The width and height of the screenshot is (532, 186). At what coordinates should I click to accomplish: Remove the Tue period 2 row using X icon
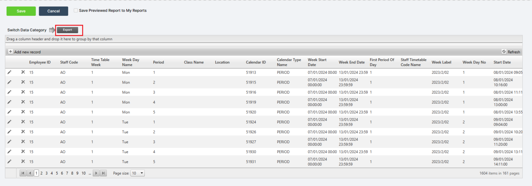(x=23, y=132)
